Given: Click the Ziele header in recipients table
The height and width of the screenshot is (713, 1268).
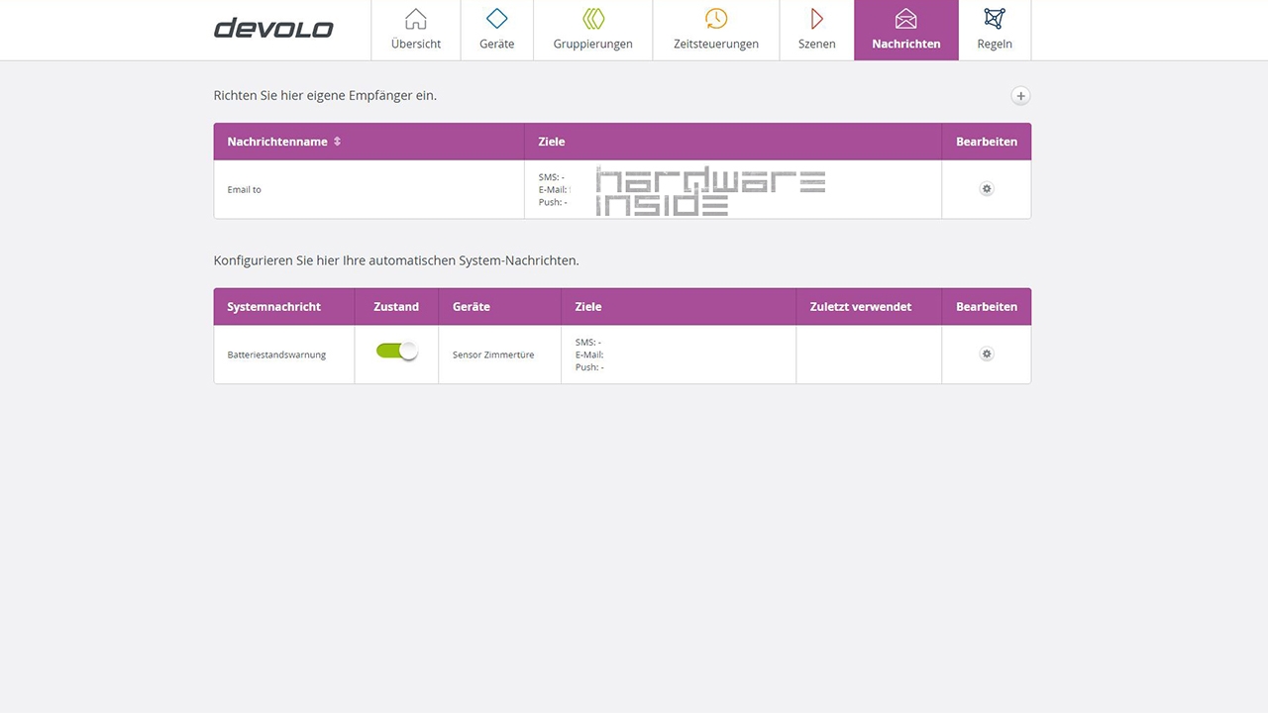Looking at the screenshot, I should (552, 142).
